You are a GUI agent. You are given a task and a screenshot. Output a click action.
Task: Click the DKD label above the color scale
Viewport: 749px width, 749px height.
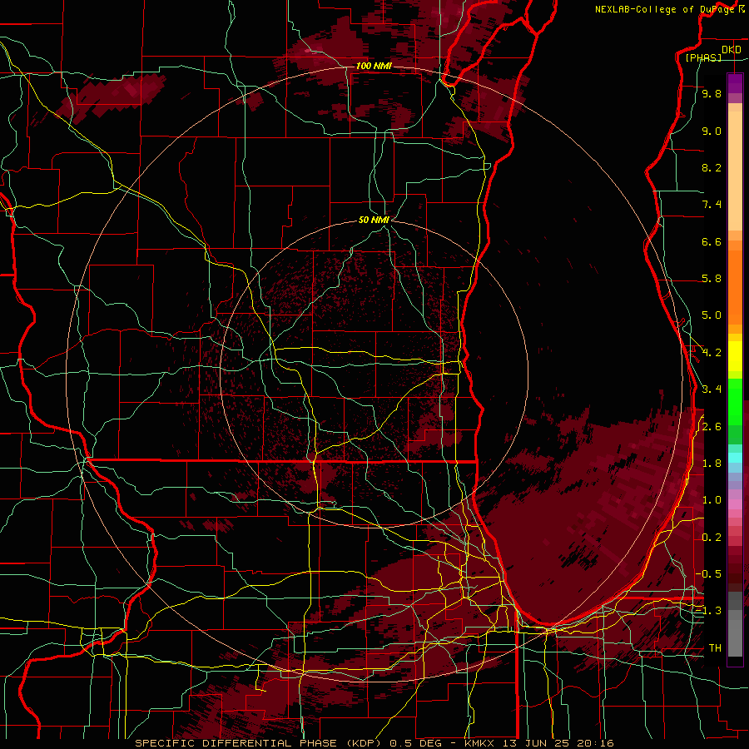pyautogui.click(x=732, y=50)
